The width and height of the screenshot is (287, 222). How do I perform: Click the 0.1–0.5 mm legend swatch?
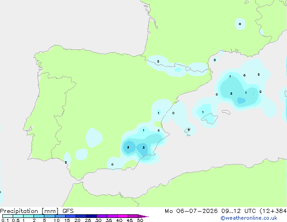coord(8,216)
